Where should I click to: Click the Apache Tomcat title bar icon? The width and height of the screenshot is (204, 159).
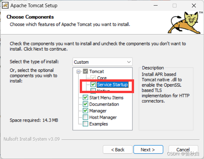tap(5, 6)
